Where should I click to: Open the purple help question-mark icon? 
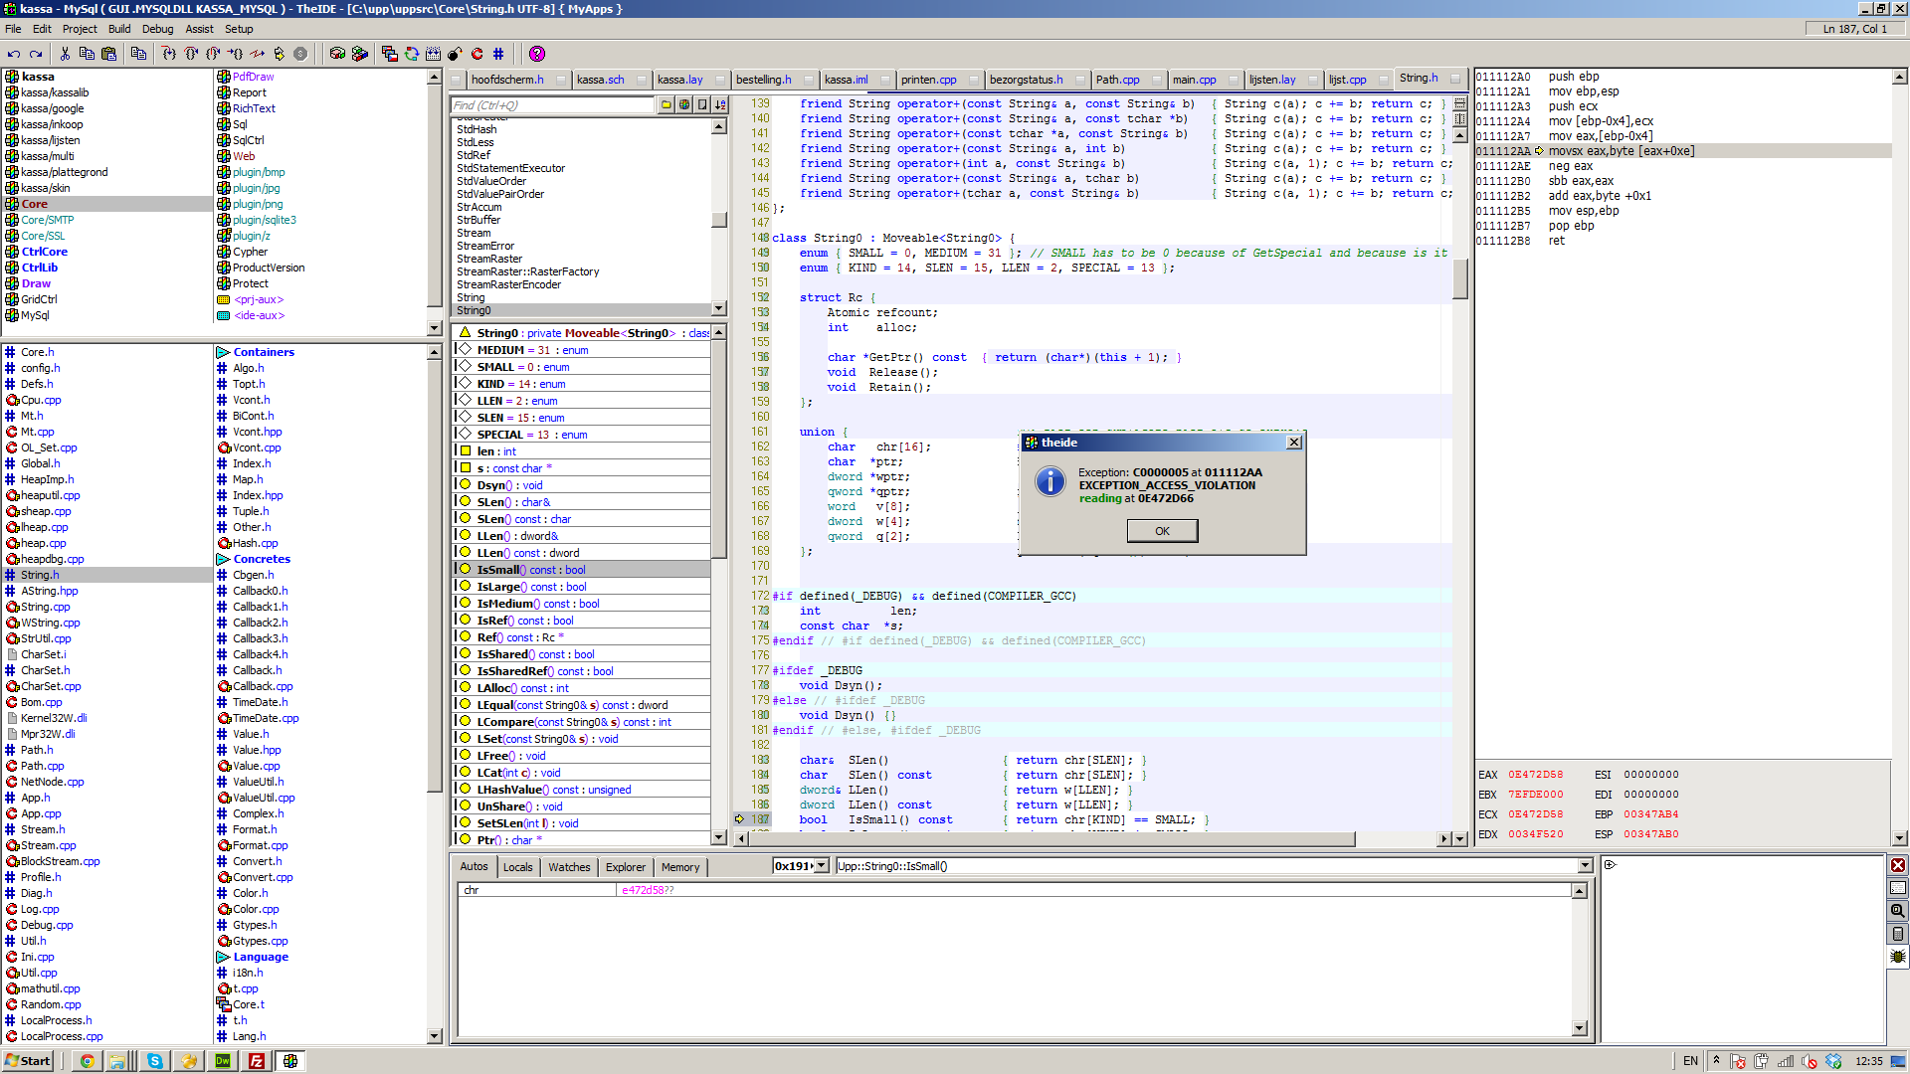tap(537, 54)
